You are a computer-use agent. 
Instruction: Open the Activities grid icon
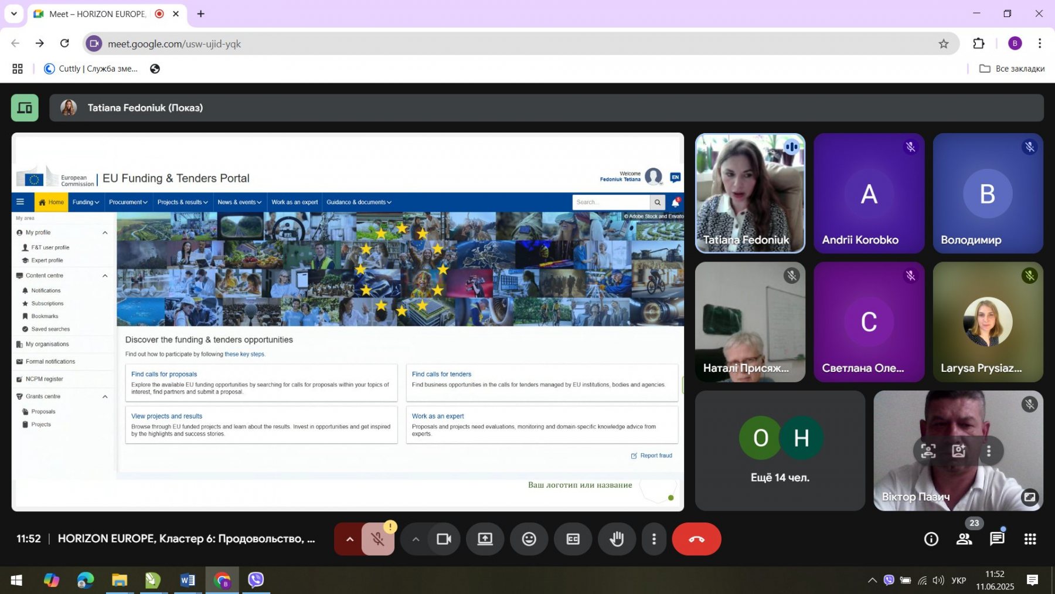pyautogui.click(x=1030, y=539)
